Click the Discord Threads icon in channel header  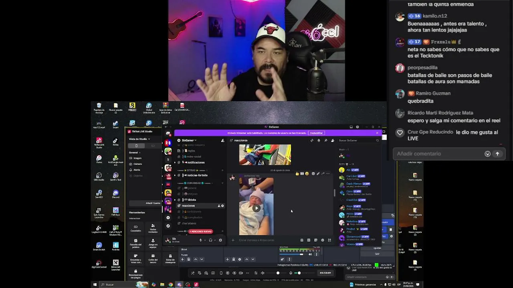(312, 140)
